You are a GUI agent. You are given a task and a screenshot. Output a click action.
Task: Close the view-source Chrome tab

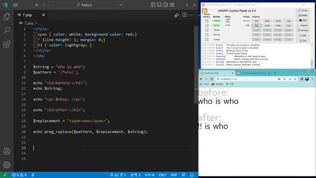269,73
